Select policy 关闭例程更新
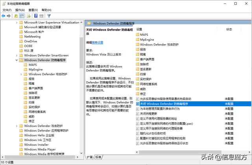 tap(148, 114)
